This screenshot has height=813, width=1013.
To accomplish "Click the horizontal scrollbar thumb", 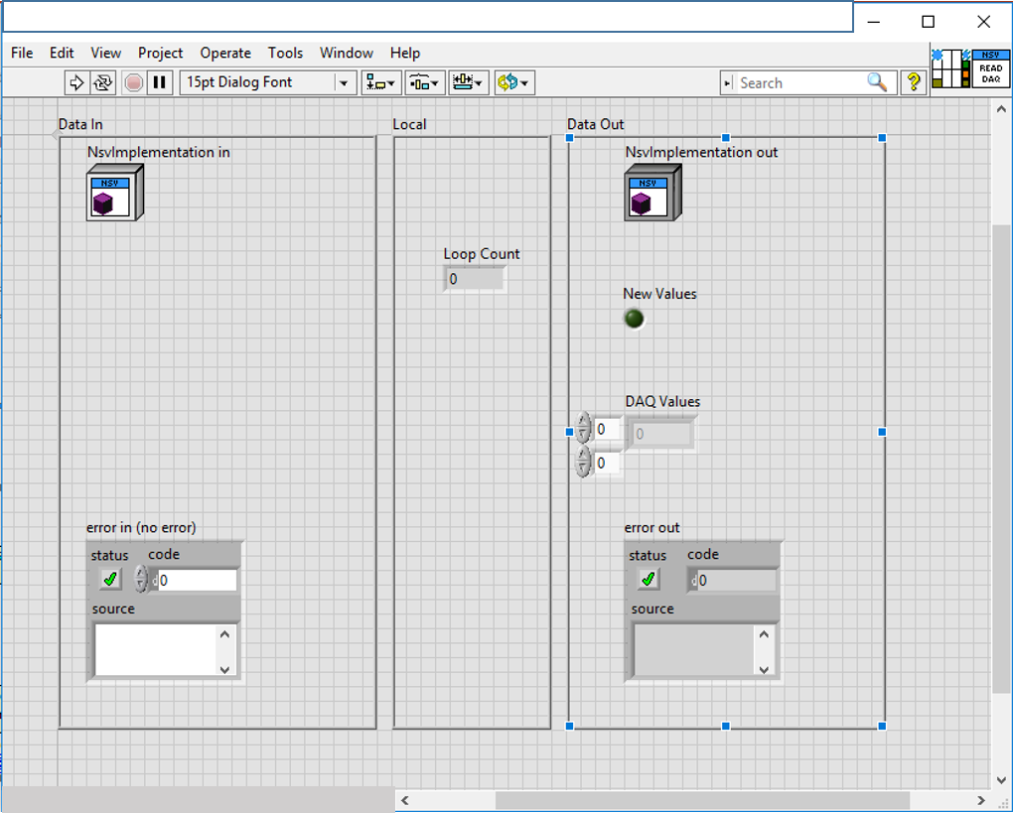I will pyautogui.click(x=702, y=801).
